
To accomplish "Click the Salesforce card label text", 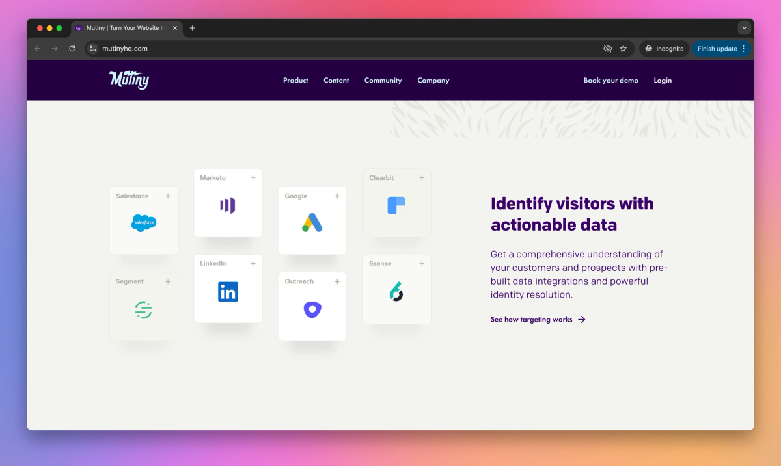I will [x=132, y=196].
